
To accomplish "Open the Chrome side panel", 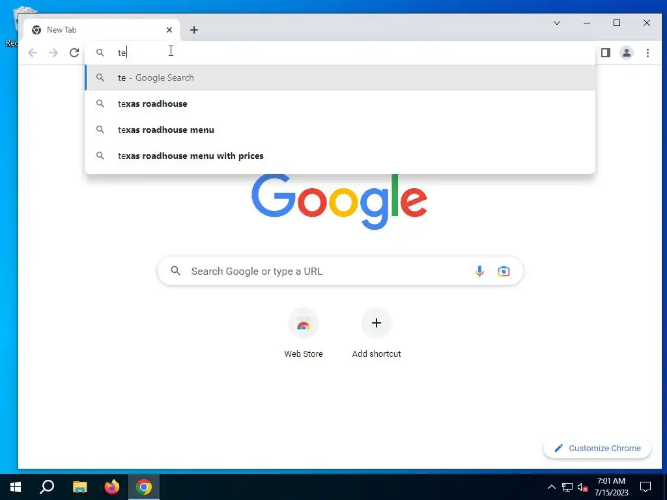I will click(x=606, y=53).
